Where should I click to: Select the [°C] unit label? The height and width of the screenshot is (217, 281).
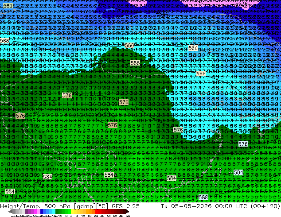102,206
